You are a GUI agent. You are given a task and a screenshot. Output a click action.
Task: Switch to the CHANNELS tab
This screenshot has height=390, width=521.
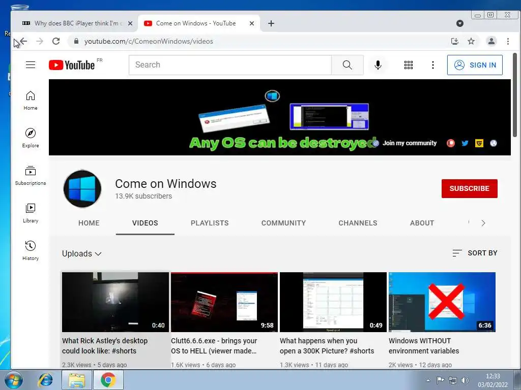tap(358, 223)
